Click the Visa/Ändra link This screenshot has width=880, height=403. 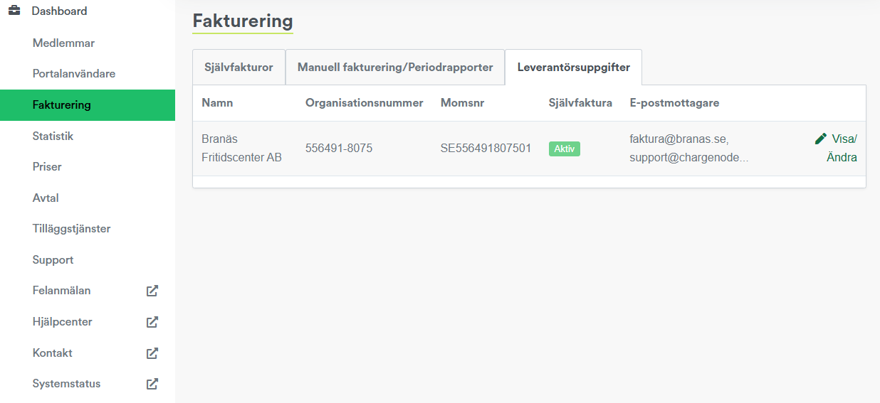coord(842,148)
